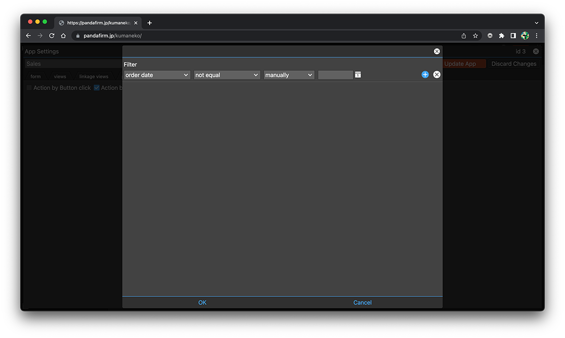Bookmark this page with the star icon
This screenshot has height=338, width=565.
tap(475, 36)
